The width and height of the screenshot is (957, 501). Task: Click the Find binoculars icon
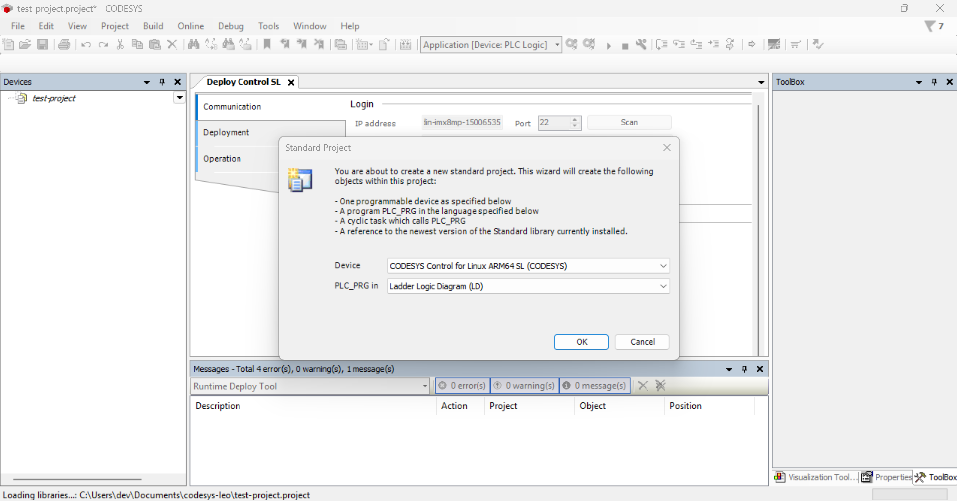pos(193,45)
